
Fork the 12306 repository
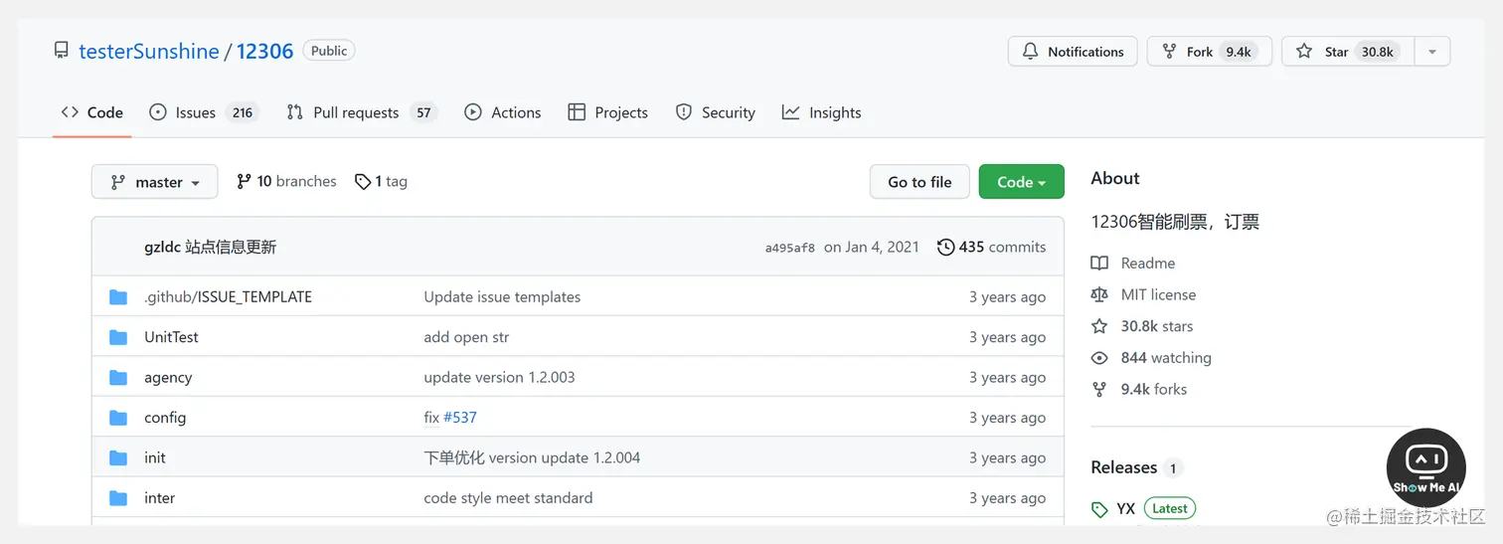point(1200,52)
